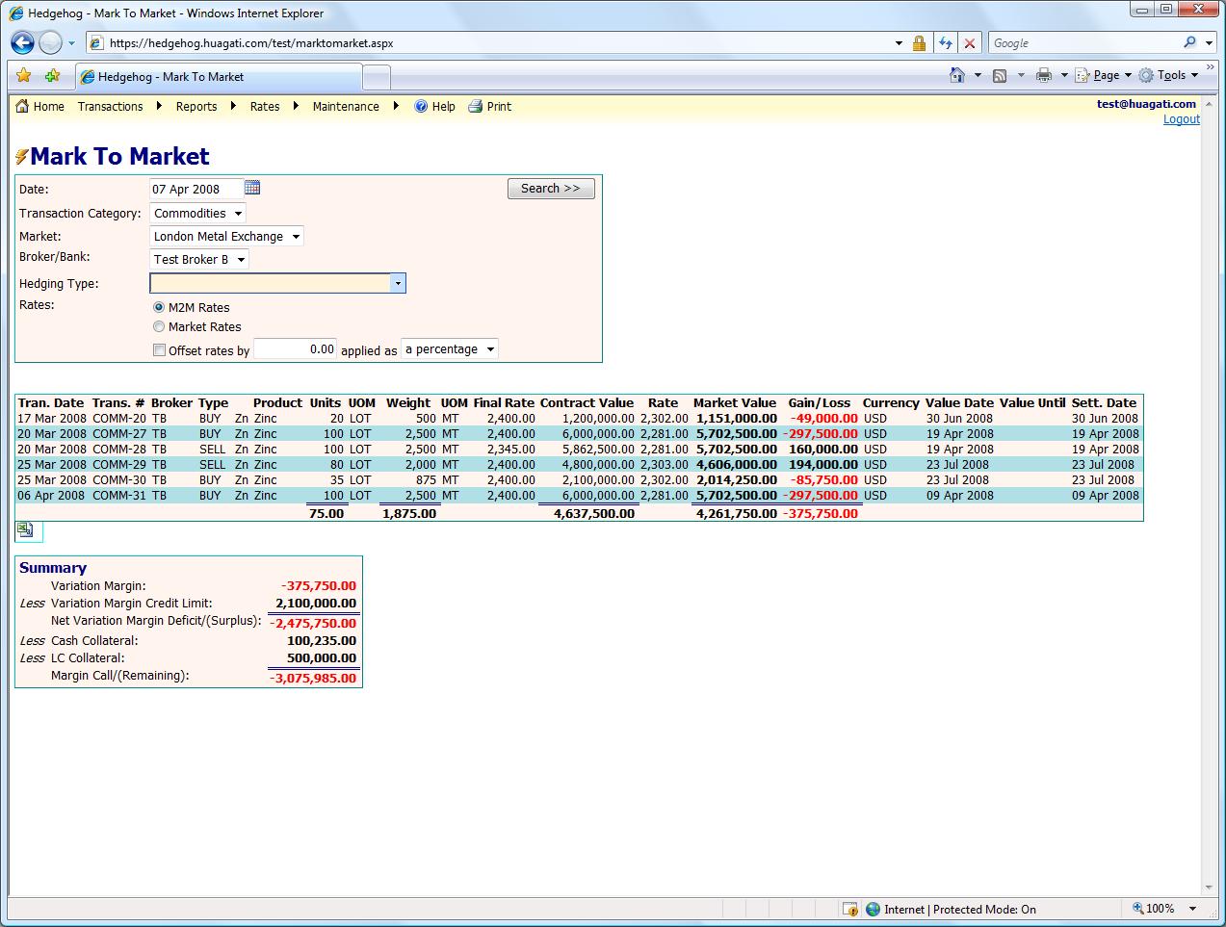The width and height of the screenshot is (1226, 927).
Task: Export the table using the Excel icon
Action: point(25,529)
